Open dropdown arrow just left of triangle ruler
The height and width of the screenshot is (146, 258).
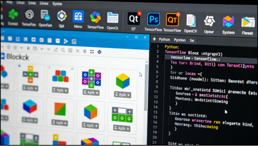coord(49,50)
